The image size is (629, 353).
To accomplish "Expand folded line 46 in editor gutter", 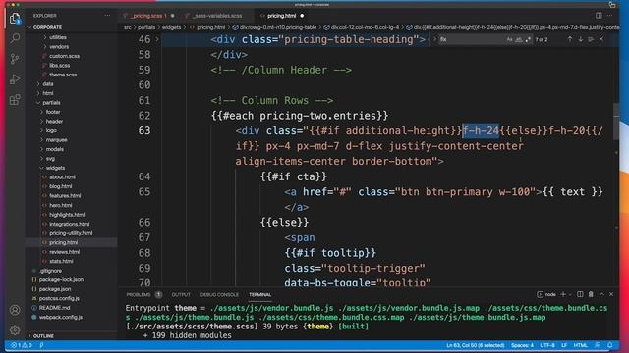I will pos(157,39).
